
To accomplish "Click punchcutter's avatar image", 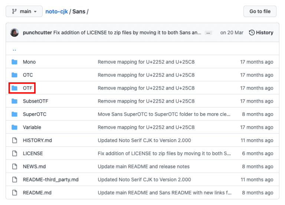I will (x=14, y=32).
